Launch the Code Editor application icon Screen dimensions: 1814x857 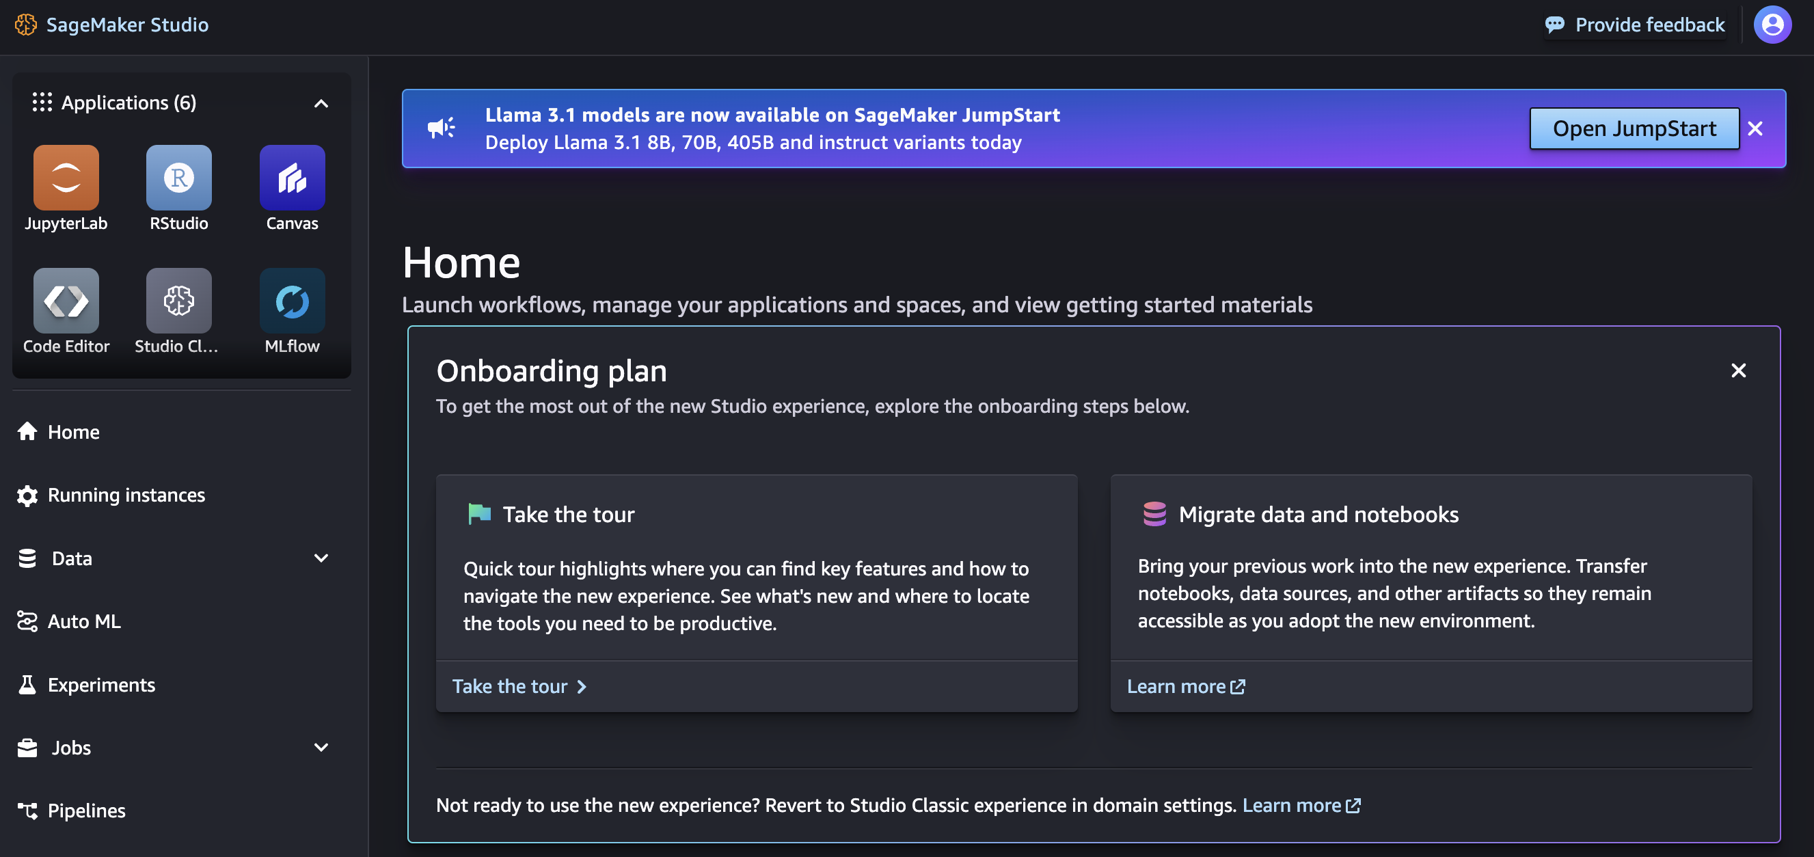[66, 301]
